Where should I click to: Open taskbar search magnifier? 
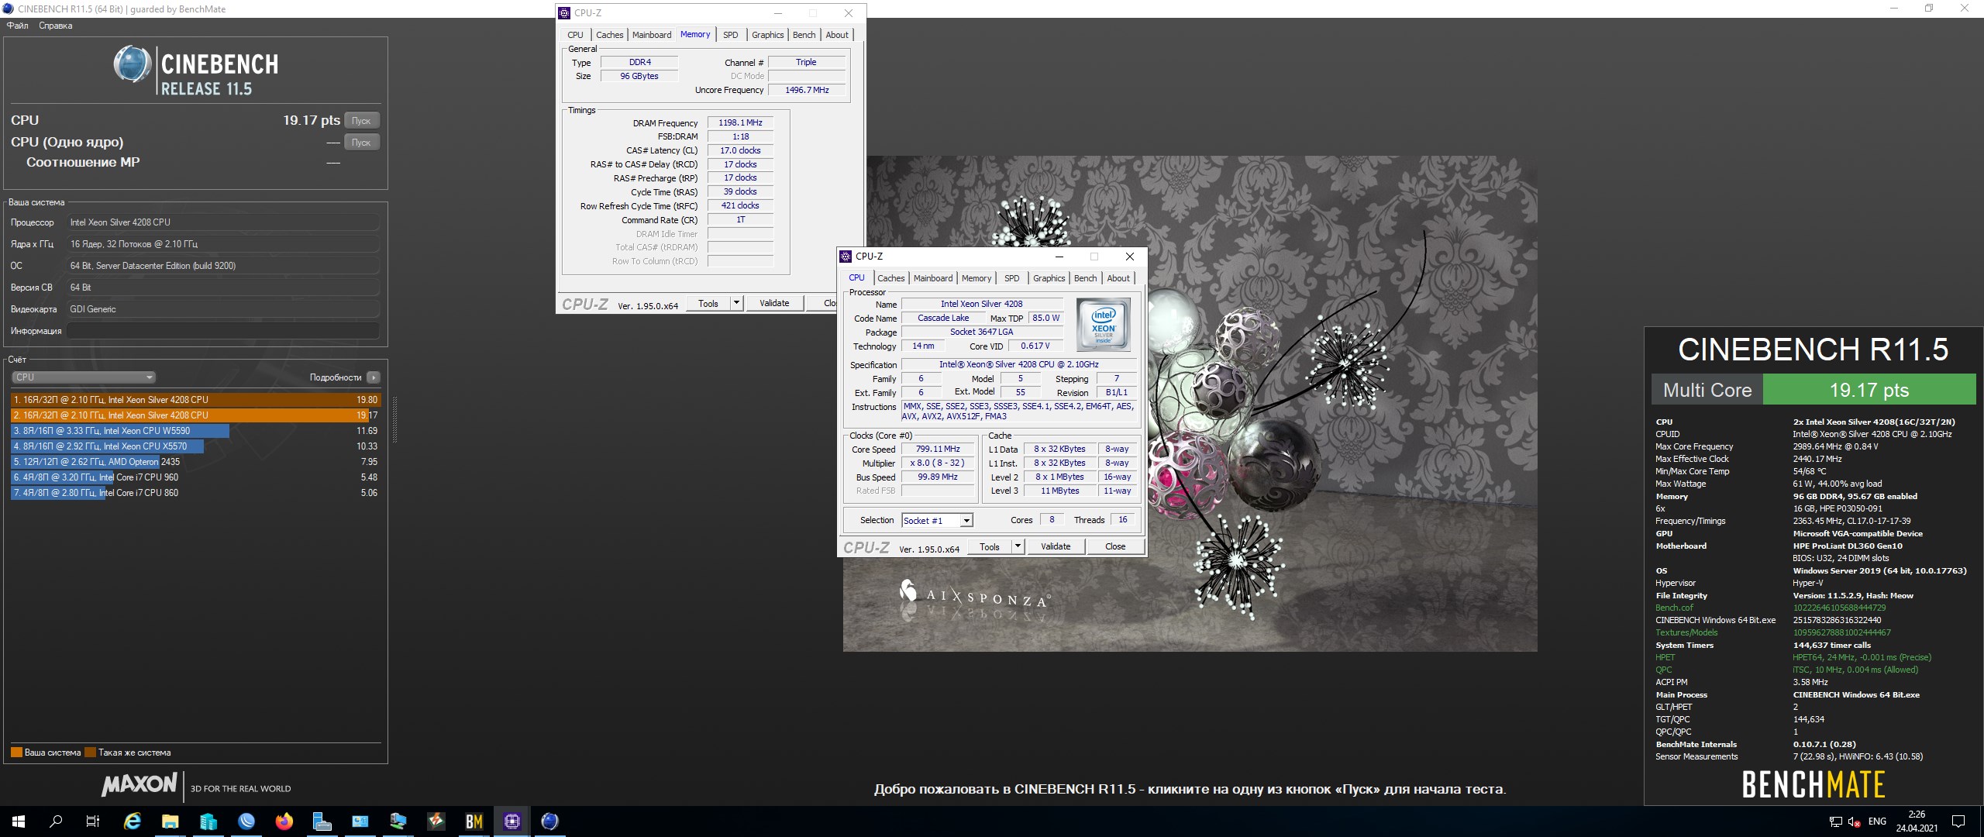click(56, 821)
